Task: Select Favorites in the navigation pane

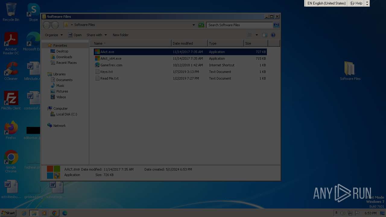Action: point(60,46)
